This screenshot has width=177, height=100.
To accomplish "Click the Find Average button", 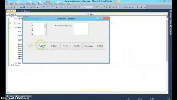I will point(88,46).
